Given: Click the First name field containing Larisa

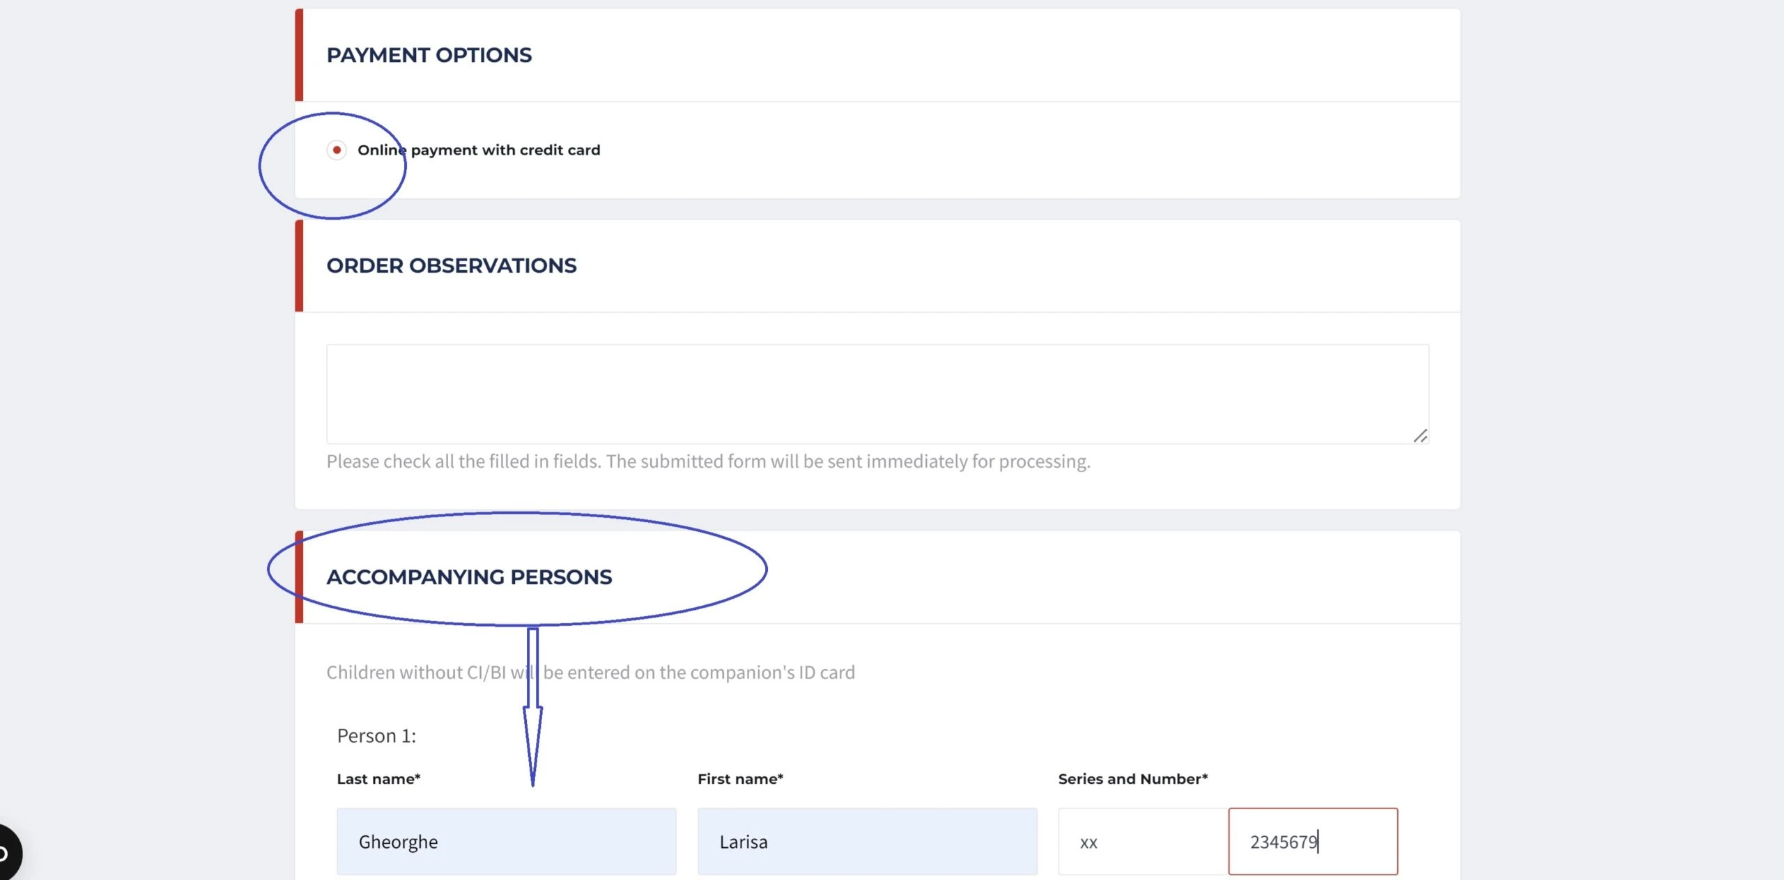Looking at the screenshot, I should pyautogui.click(x=867, y=841).
